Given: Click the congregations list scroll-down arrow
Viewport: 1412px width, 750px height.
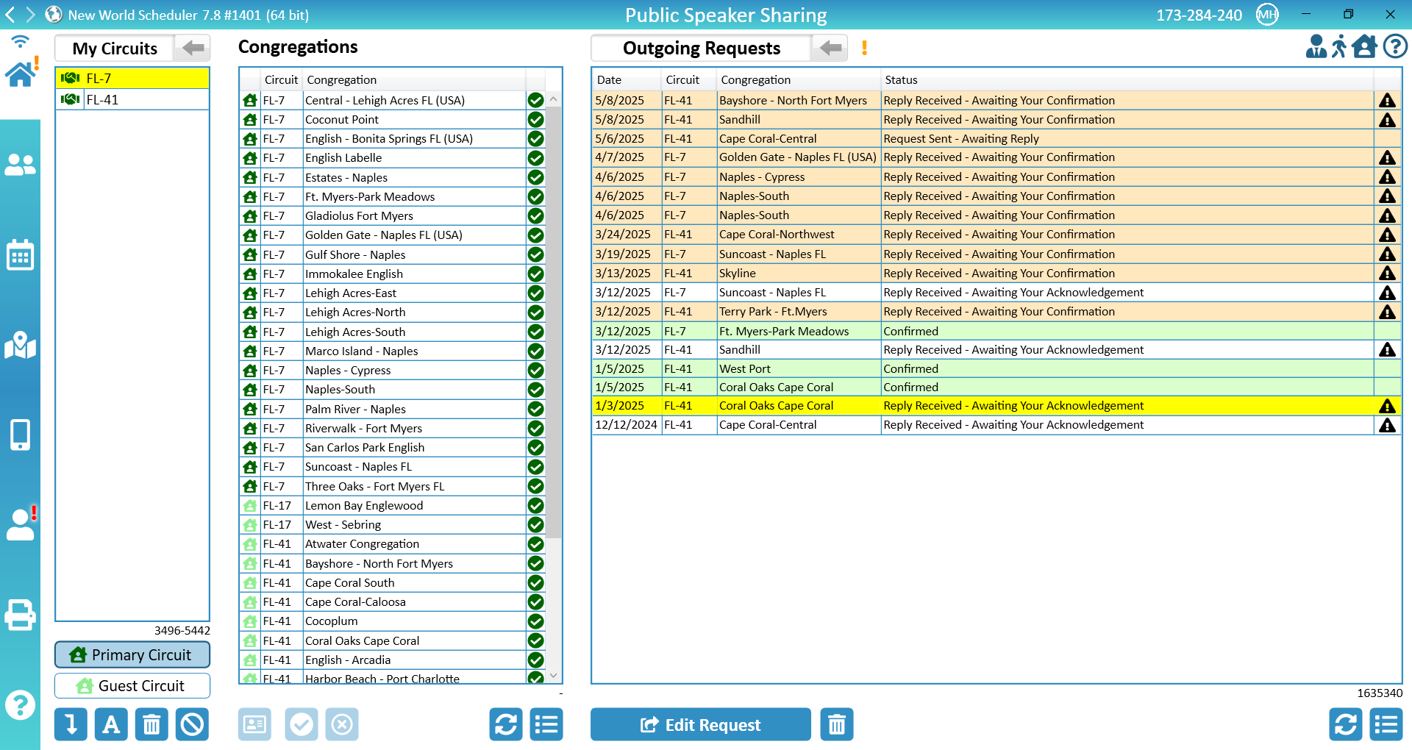Looking at the screenshot, I should point(554,676).
